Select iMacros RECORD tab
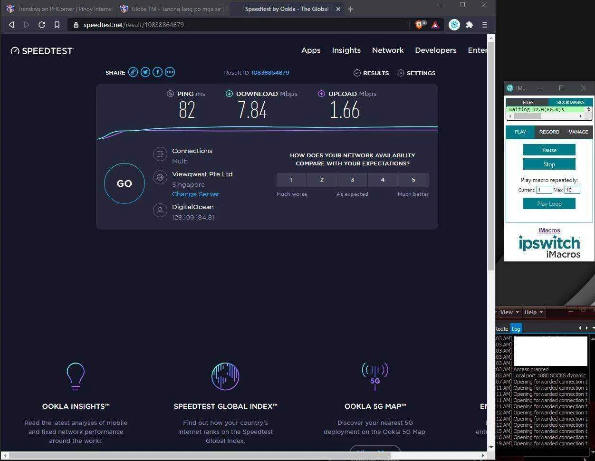 [549, 132]
